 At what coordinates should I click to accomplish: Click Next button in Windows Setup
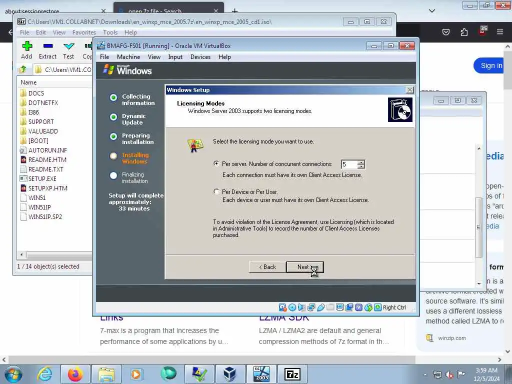305,267
